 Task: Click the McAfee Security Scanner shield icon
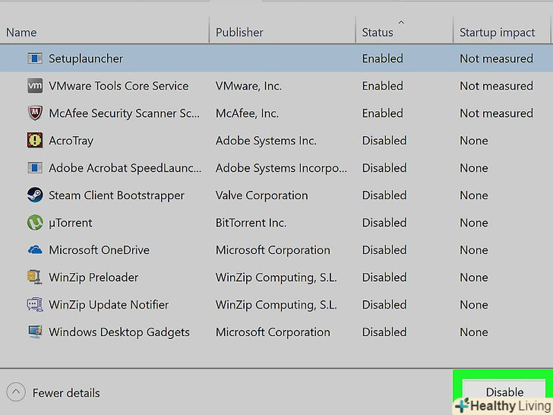[x=35, y=113]
